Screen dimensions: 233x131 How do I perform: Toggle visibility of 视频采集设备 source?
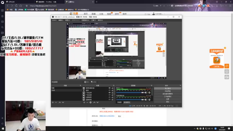110,88
